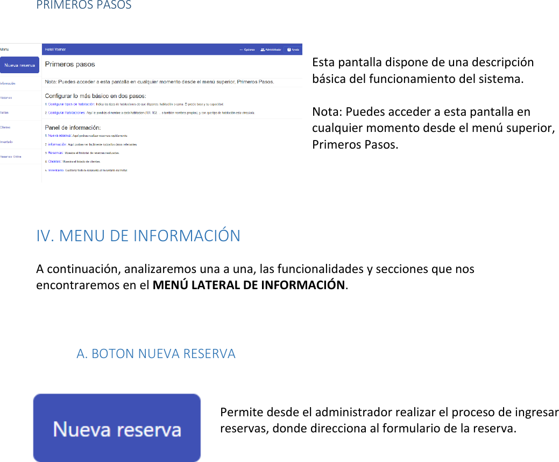Click the PRIMEROS PASOS document heading
This screenshot has height=462, width=559.
point(84,5)
